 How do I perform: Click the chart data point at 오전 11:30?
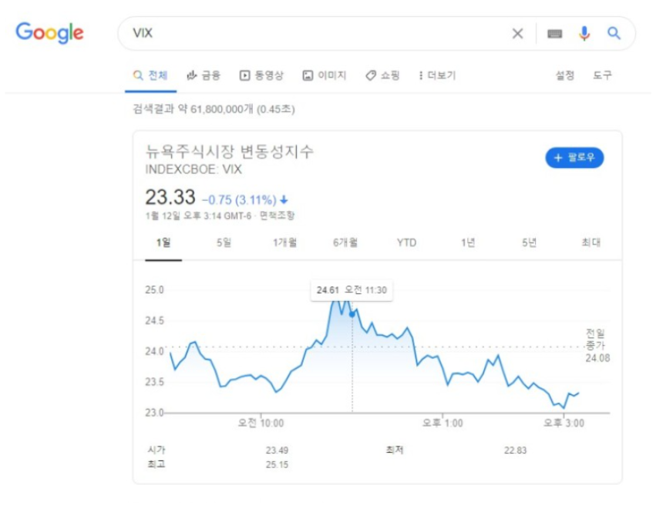352,314
